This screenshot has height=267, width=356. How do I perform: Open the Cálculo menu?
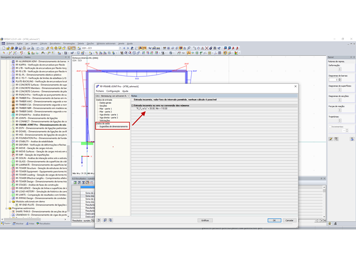click(44, 44)
